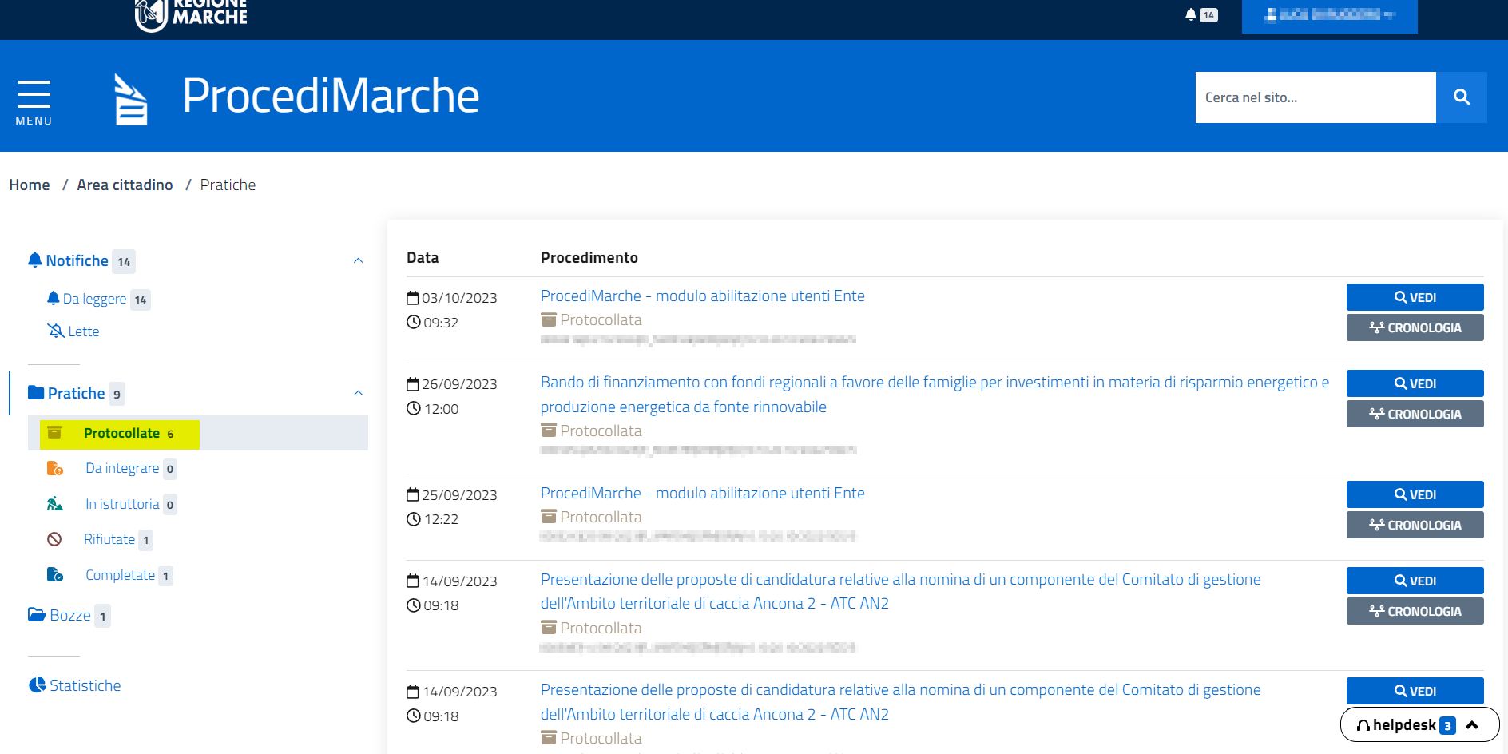Select Completate filter
Viewport: 1508px width, 754px height.
120,575
